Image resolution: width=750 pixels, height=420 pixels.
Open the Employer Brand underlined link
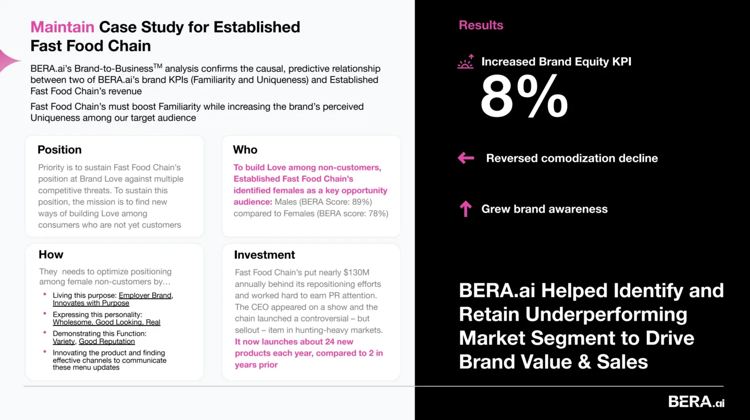(146, 295)
